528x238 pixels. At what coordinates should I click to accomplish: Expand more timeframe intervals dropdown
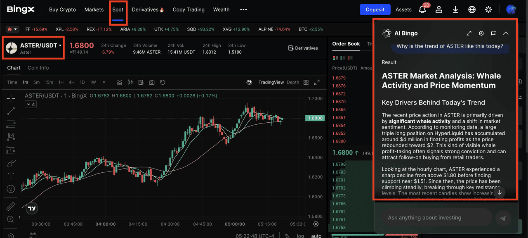(104, 82)
